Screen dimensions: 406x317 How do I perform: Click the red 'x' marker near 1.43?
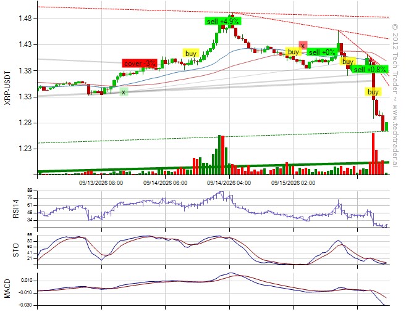click(303, 46)
